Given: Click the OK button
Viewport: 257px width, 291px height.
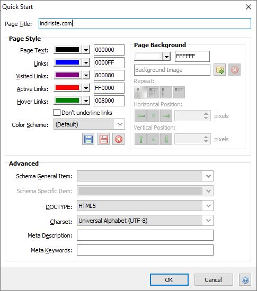Looking at the screenshot, I should (x=169, y=280).
